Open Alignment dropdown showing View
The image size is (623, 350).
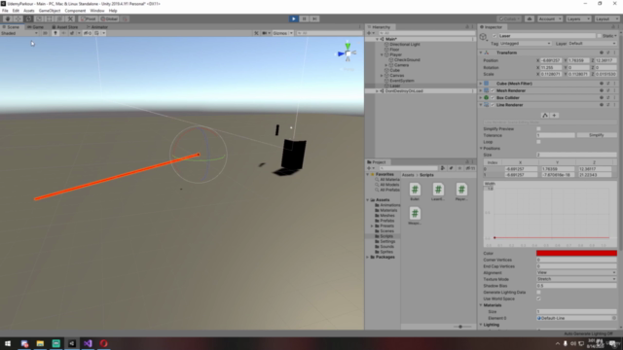(576, 272)
